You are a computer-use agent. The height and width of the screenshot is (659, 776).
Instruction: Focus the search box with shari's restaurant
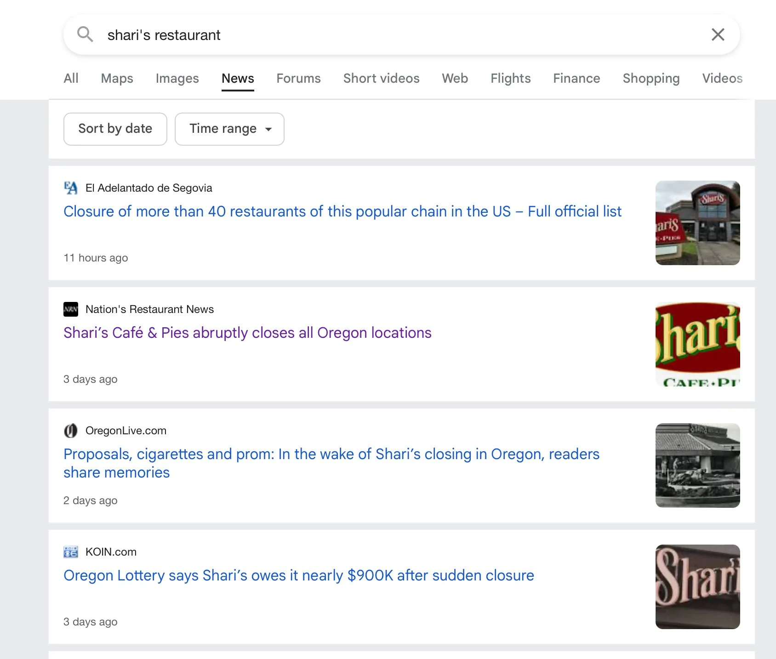401,35
